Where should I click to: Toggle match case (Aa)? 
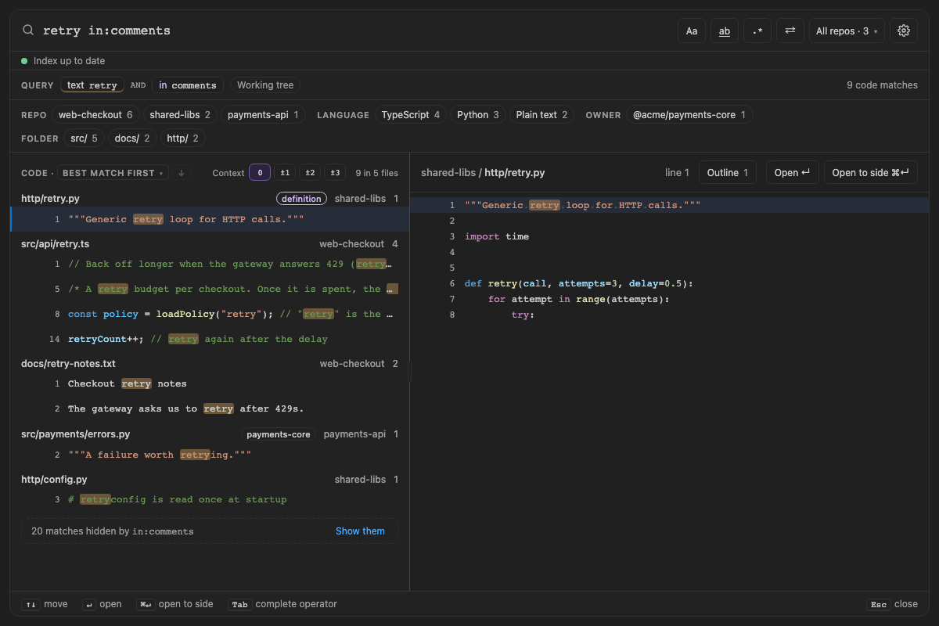pos(692,31)
